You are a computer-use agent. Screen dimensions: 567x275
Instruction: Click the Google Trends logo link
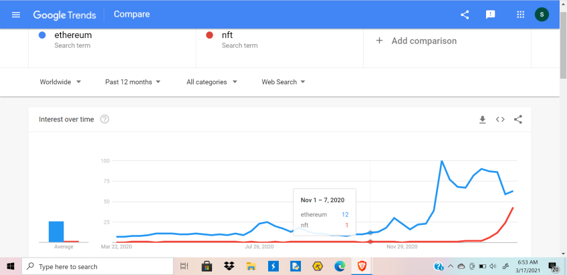tap(65, 15)
